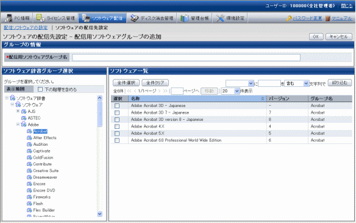Image resolution: width=356 pixels, height=223 pixels.
Task: Check Adobe Acrobat 6.0 Professional row
Action: [117, 140]
